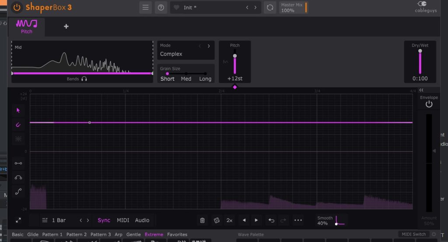Add a new shaper with plus button
The image size is (448, 242).
pos(66,27)
